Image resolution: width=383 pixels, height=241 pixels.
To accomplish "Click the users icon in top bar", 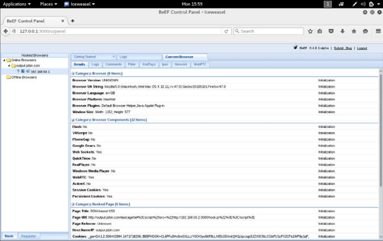I will click(341, 4).
